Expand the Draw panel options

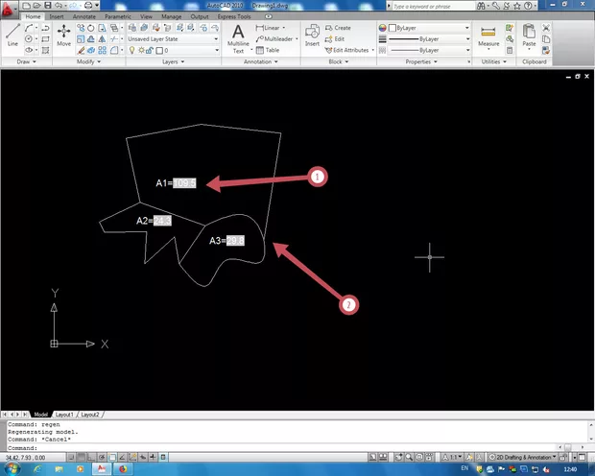coord(25,61)
